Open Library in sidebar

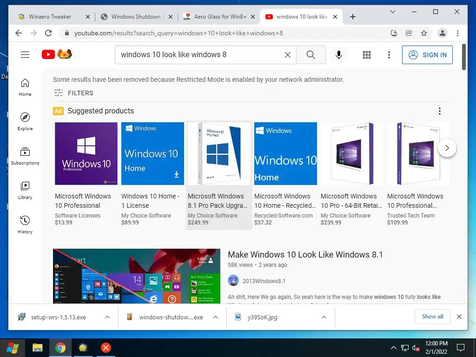[25, 190]
